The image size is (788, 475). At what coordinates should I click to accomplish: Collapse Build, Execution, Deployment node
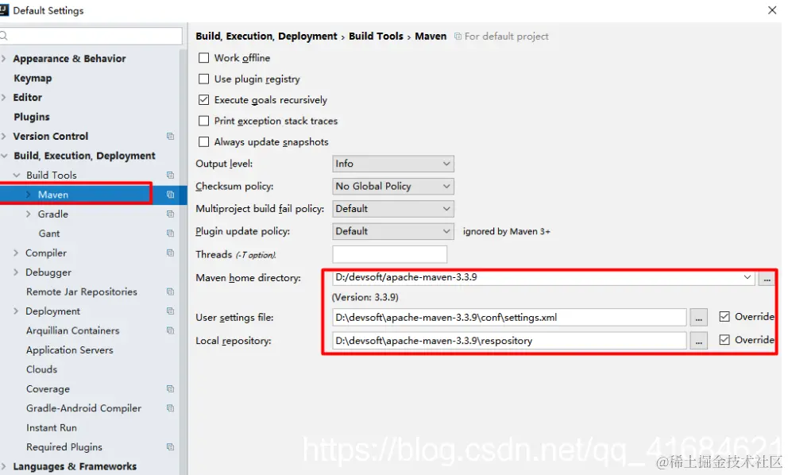[x=4, y=156]
